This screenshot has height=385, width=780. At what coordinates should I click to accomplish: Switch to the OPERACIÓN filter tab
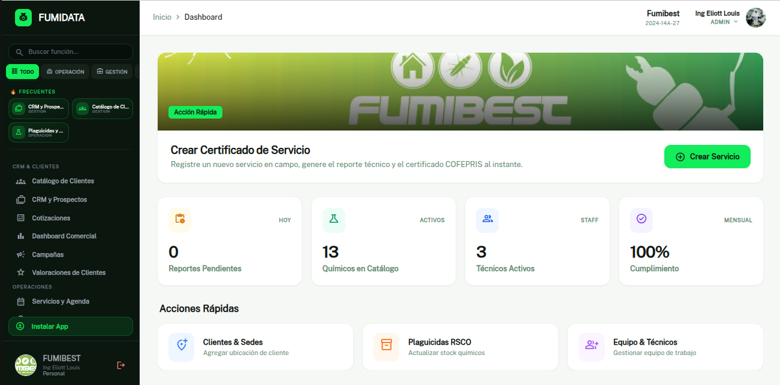[x=65, y=72]
